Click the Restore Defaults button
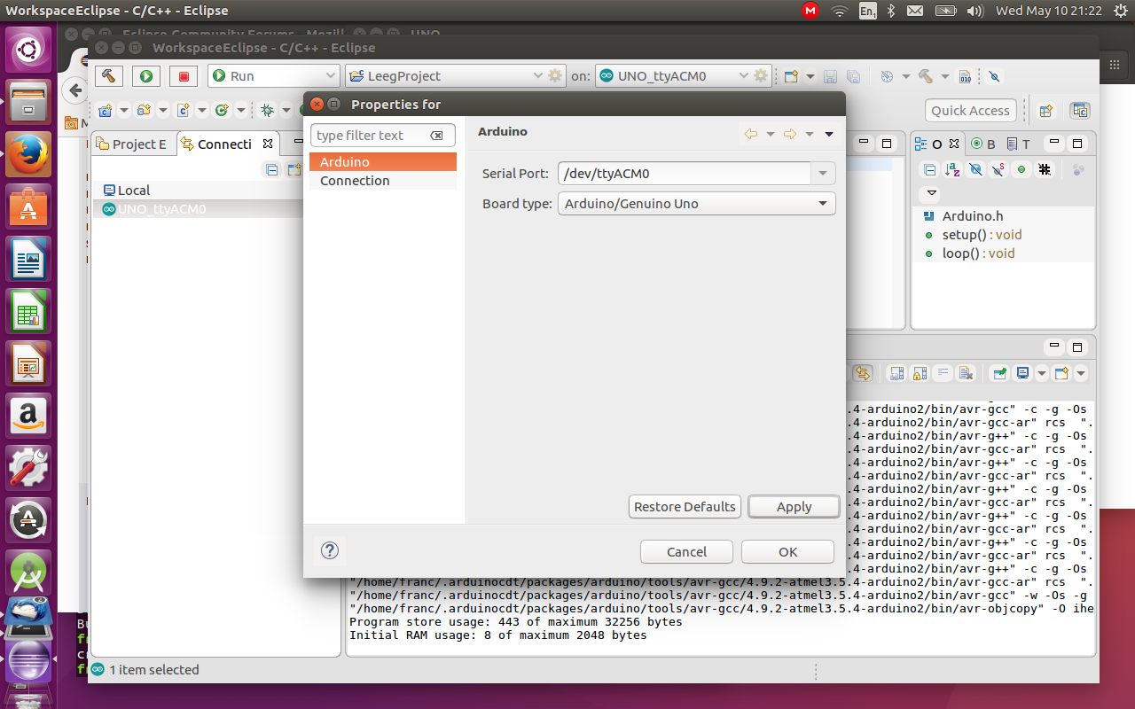1135x709 pixels. point(685,507)
